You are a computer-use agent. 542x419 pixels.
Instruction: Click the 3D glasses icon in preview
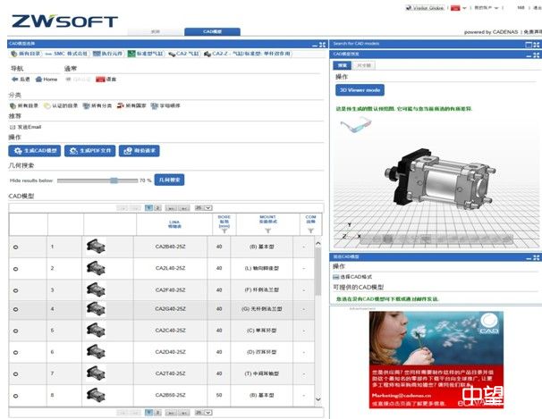356,126
